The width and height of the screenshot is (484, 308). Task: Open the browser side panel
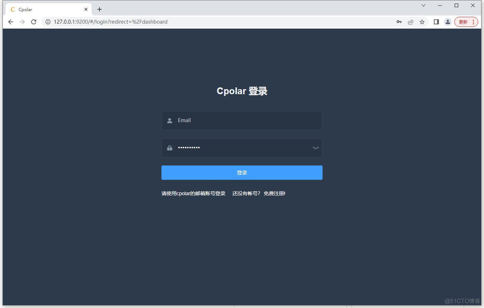[x=436, y=22]
